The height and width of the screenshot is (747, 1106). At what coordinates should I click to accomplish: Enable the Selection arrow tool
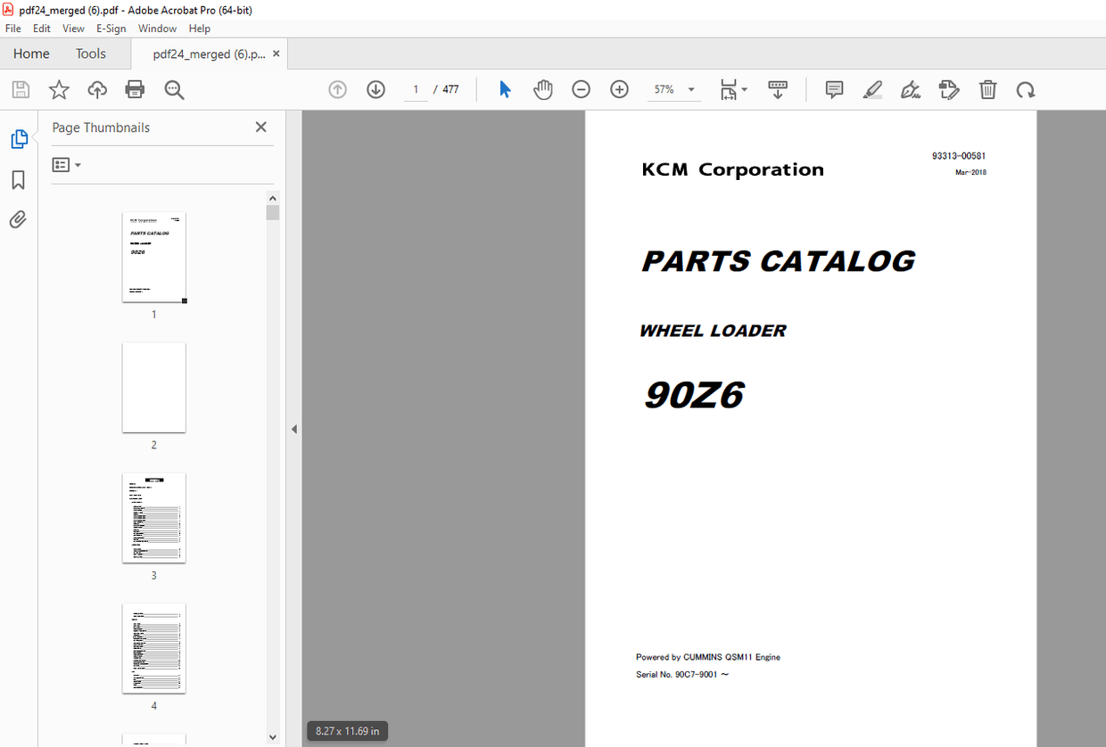504,89
